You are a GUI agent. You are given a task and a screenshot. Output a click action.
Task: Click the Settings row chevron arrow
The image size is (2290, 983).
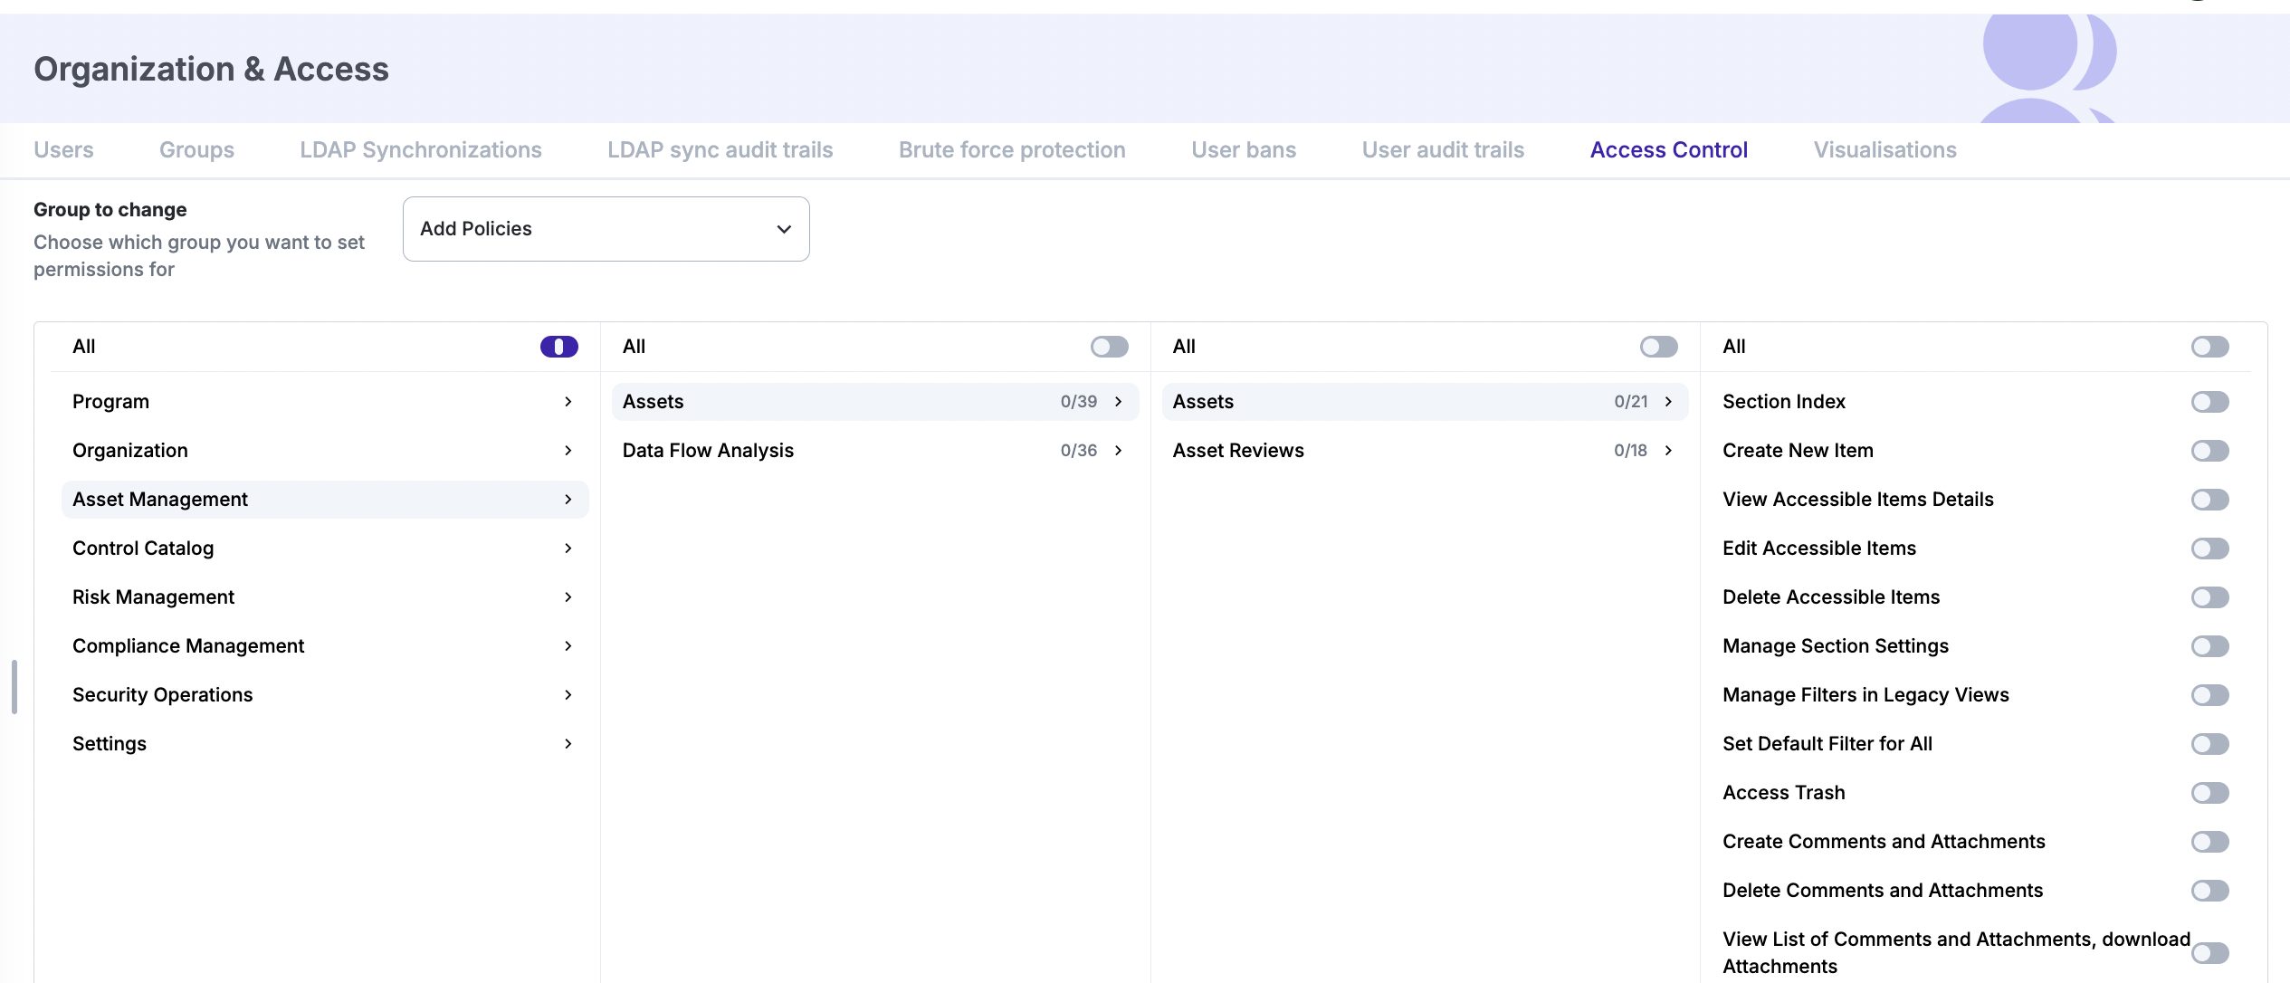coord(568,744)
